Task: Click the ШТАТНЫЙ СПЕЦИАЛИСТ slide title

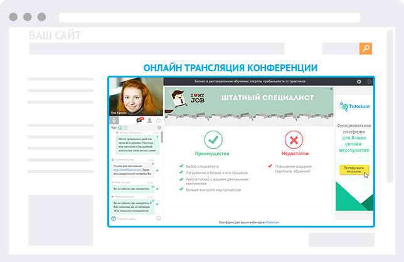Action: click(267, 98)
